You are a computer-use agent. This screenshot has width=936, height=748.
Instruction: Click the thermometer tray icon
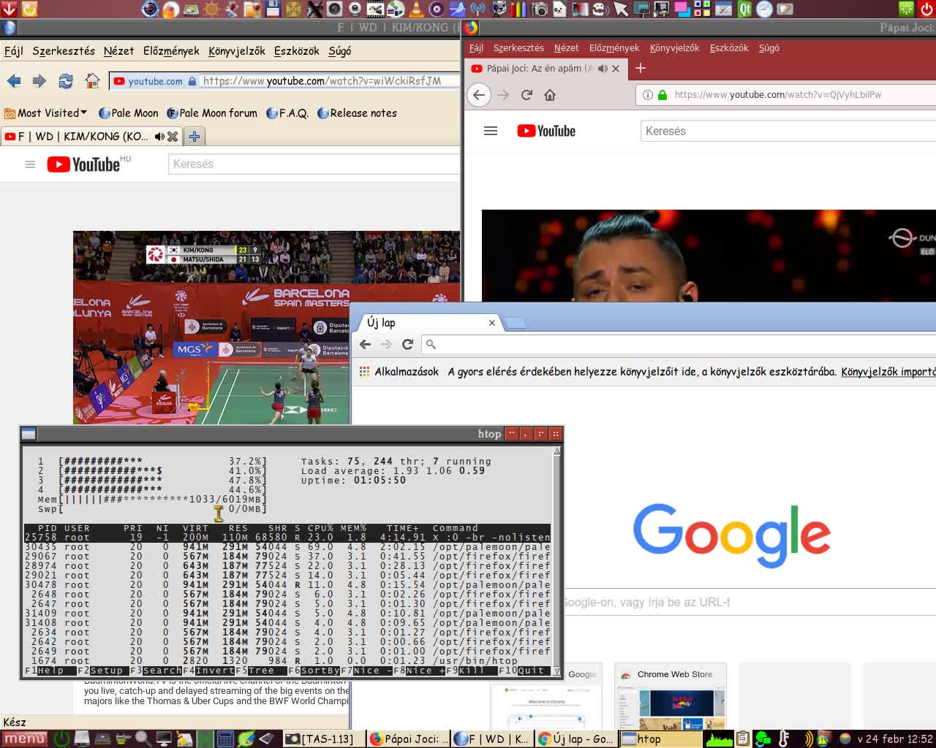coord(784,739)
